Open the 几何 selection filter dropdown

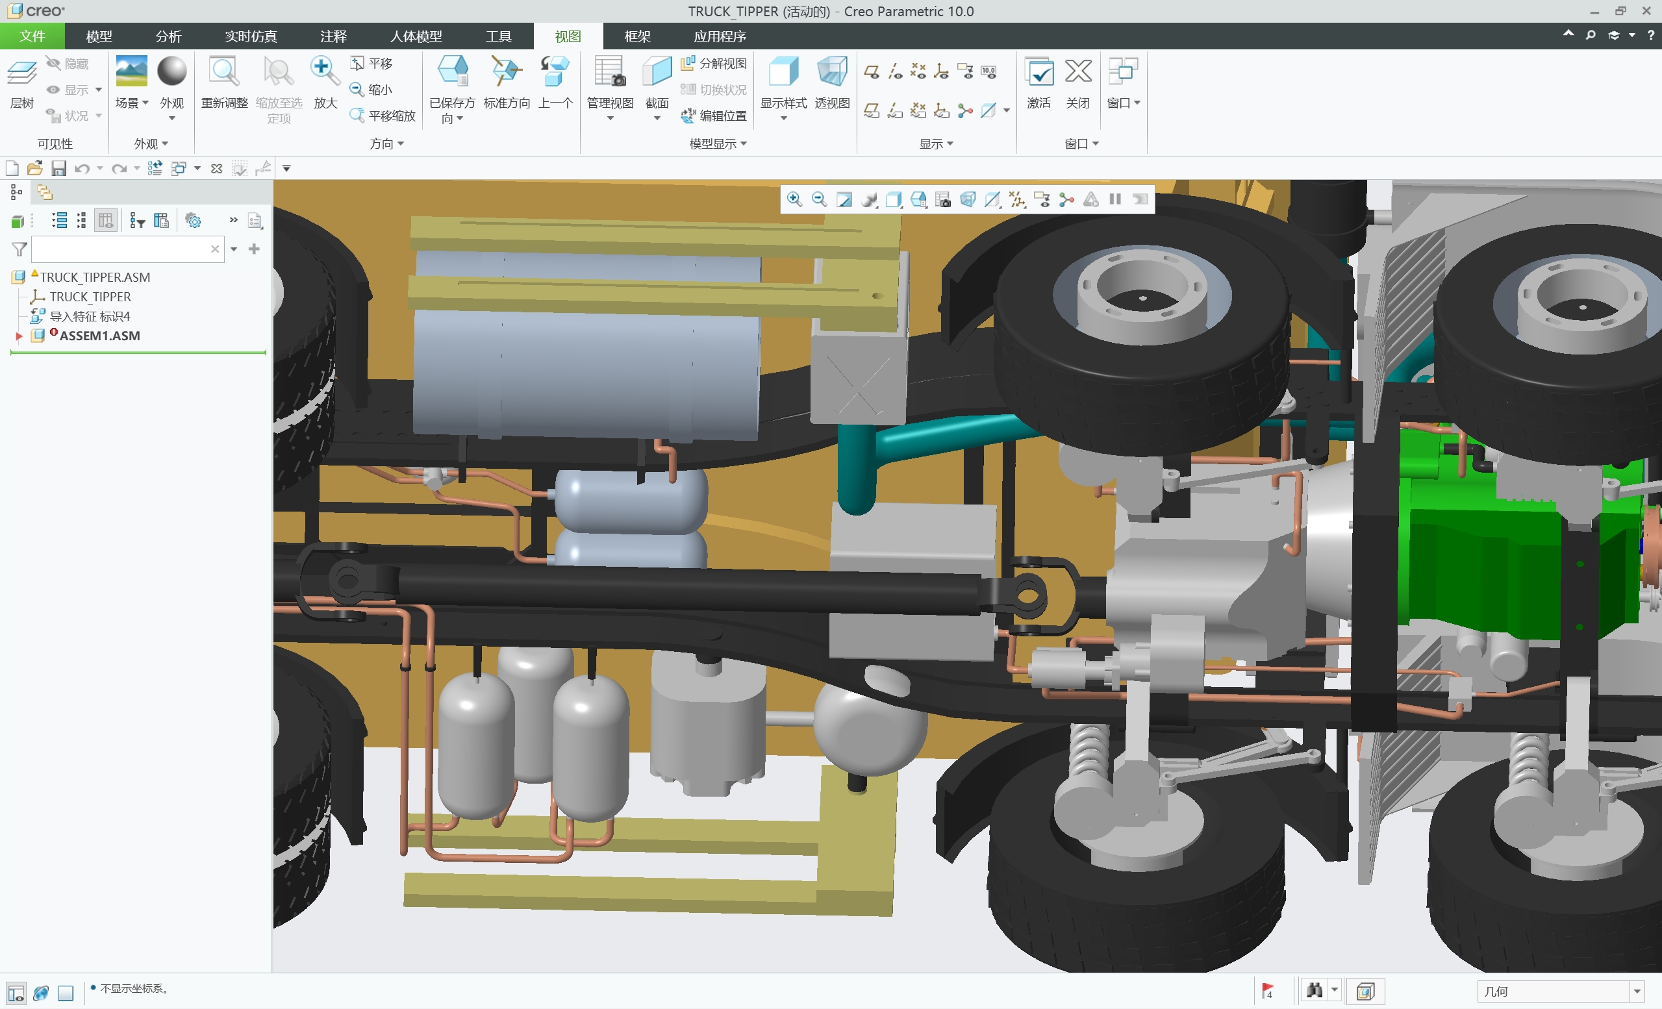point(1637,991)
